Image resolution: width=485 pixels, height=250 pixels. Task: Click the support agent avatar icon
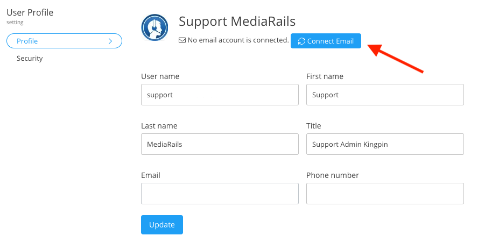click(154, 27)
